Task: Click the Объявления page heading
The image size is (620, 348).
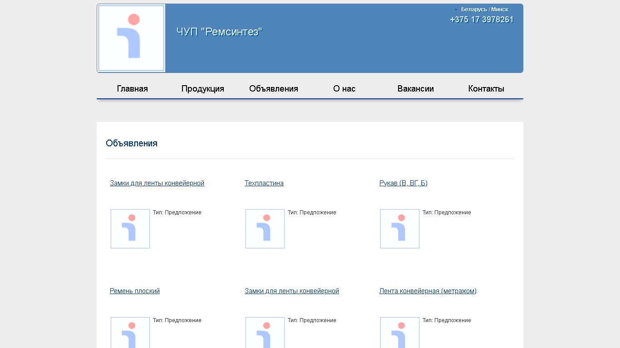Action: [x=132, y=143]
